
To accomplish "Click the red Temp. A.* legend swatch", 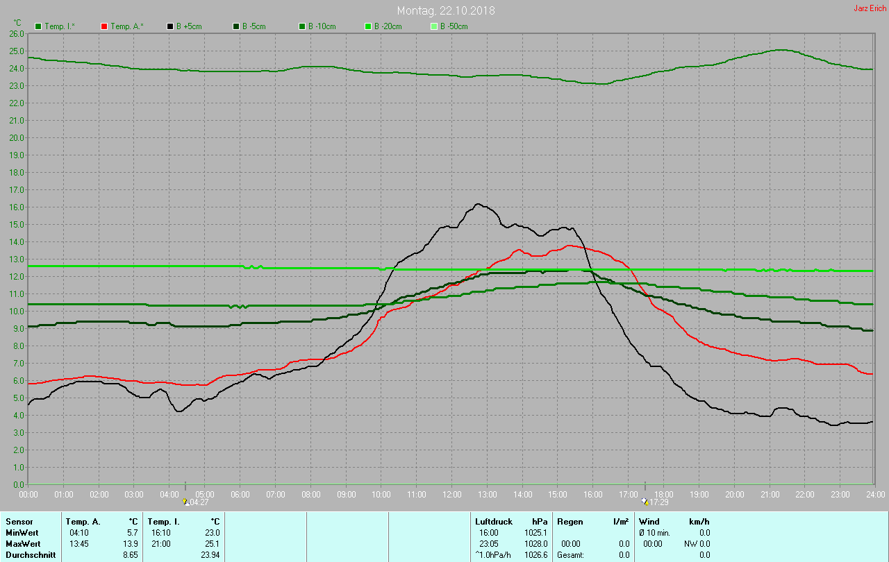I will coord(104,26).
